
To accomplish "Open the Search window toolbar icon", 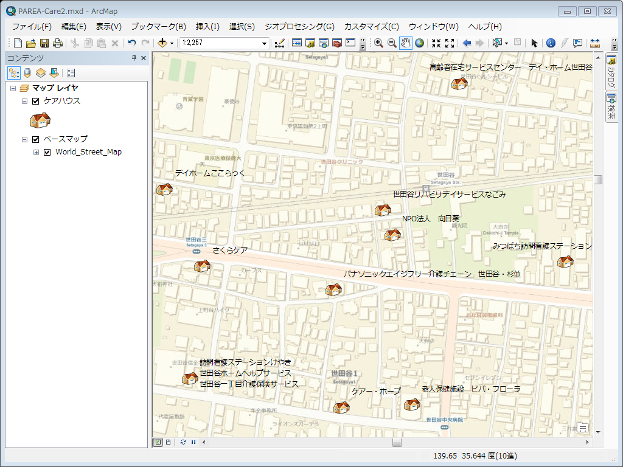I will [x=324, y=43].
